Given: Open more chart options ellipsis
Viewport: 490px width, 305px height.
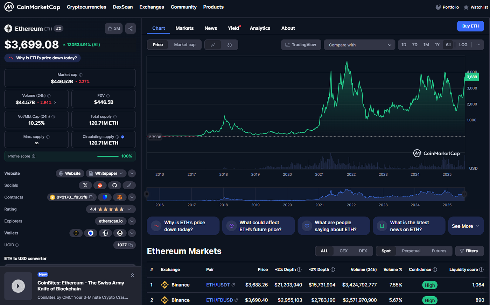Looking at the screenshot, I should point(478,45).
